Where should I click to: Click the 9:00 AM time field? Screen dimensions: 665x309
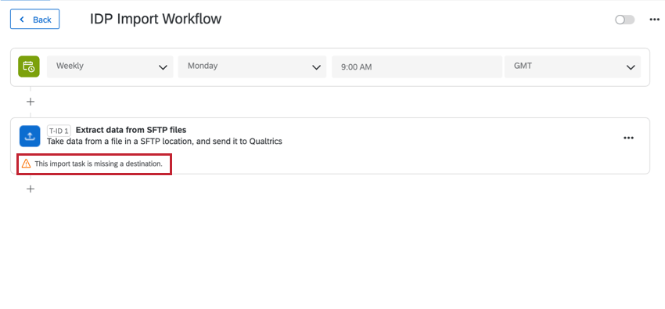coord(417,66)
